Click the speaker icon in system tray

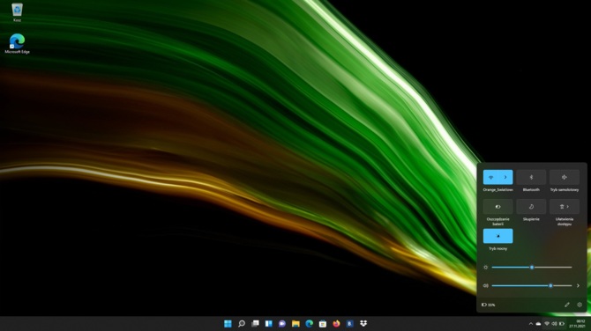coord(554,324)
